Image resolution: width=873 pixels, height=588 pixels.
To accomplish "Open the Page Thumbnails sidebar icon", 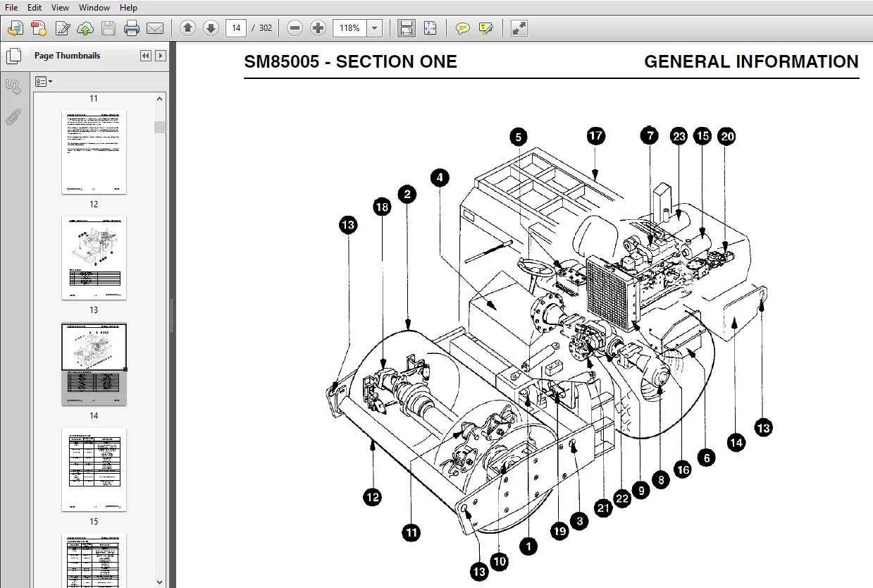I will point(13,56).
